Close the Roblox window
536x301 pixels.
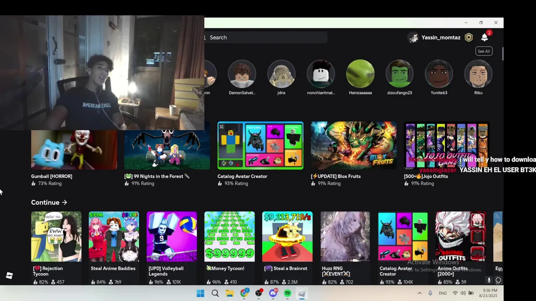496,23
